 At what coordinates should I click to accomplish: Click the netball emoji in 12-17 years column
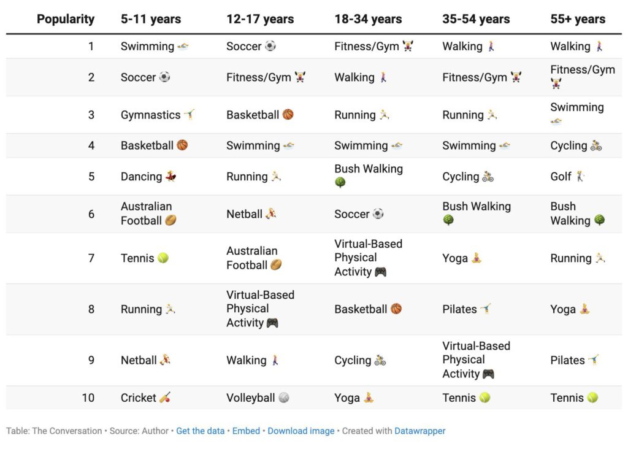click(x=271, y=214)
